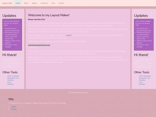Follow the raddle footer link
The height and width of the screenshot is (117, 156).
tap(13, 107)
